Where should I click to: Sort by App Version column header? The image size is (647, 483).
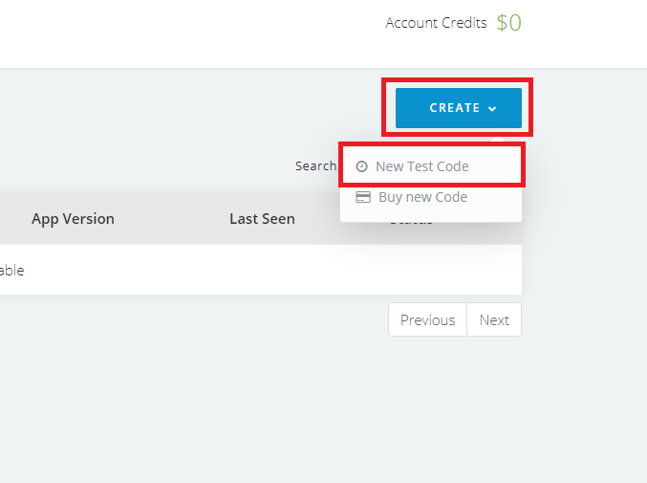point(73,219)
